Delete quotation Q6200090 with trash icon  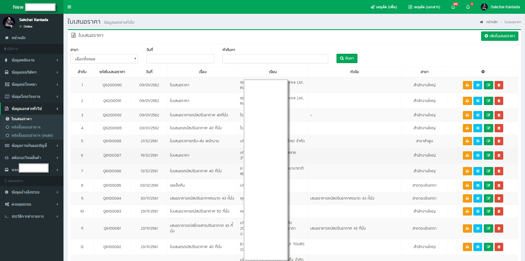499,85
